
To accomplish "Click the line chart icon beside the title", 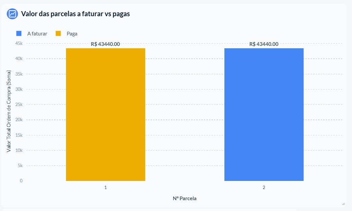I will tap(12, 14).
